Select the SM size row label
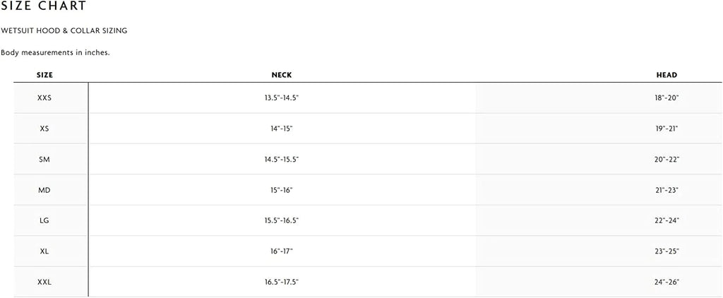The image size is (723, 298). point(44,159)
